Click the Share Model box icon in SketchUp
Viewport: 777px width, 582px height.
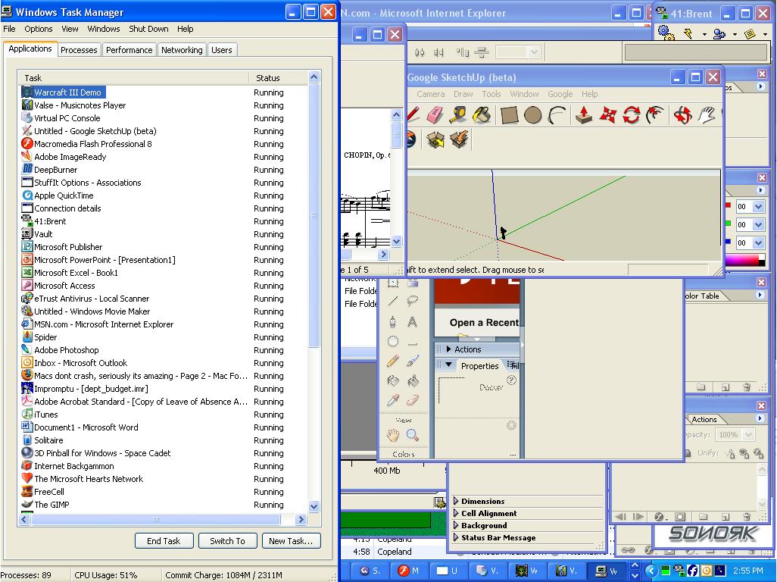pyautogui.click(x=460, y=139)
